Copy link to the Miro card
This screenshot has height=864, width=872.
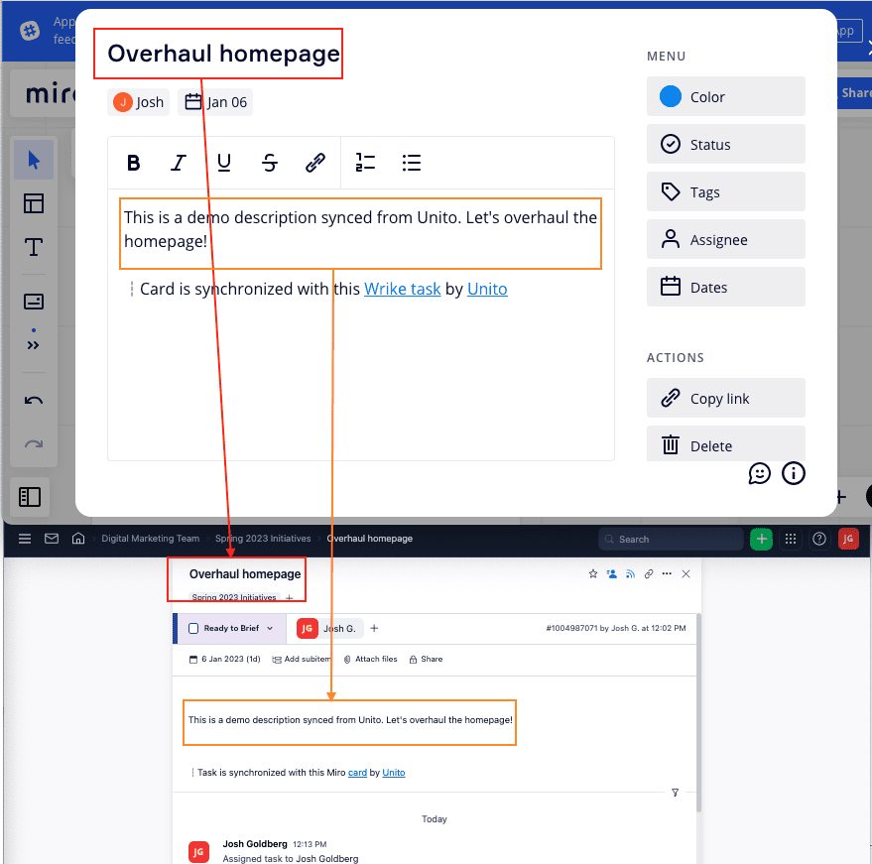pos(726,398)
